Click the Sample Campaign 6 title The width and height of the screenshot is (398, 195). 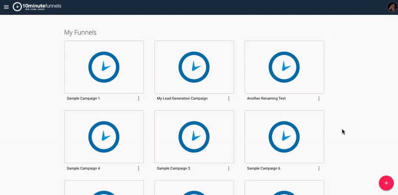[x=264, y=168]
